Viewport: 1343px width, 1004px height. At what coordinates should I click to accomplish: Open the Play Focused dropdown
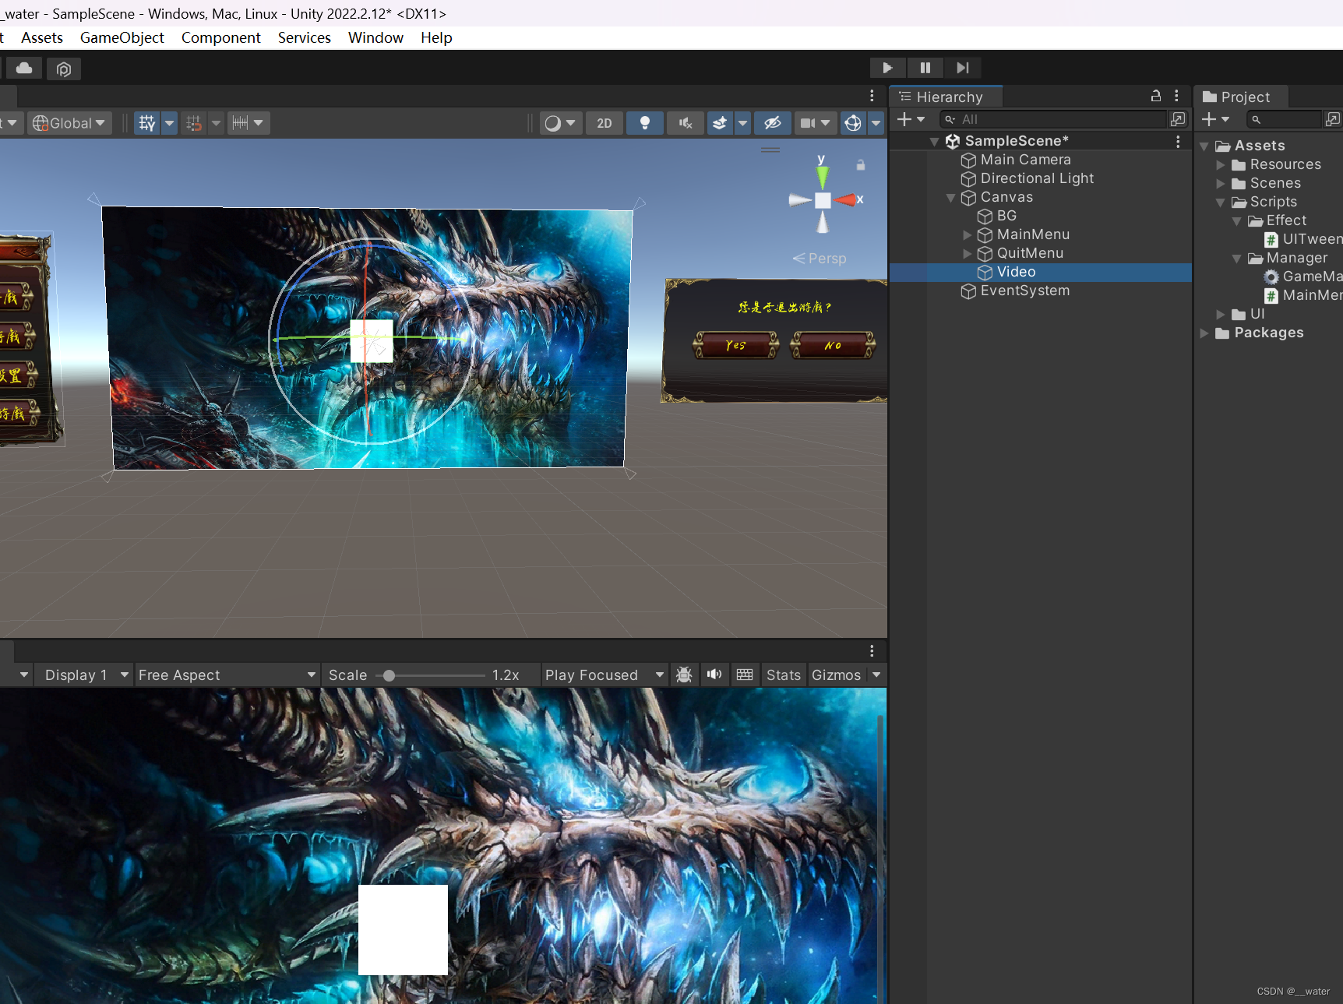pyautogui.click(x=605, y=675)
